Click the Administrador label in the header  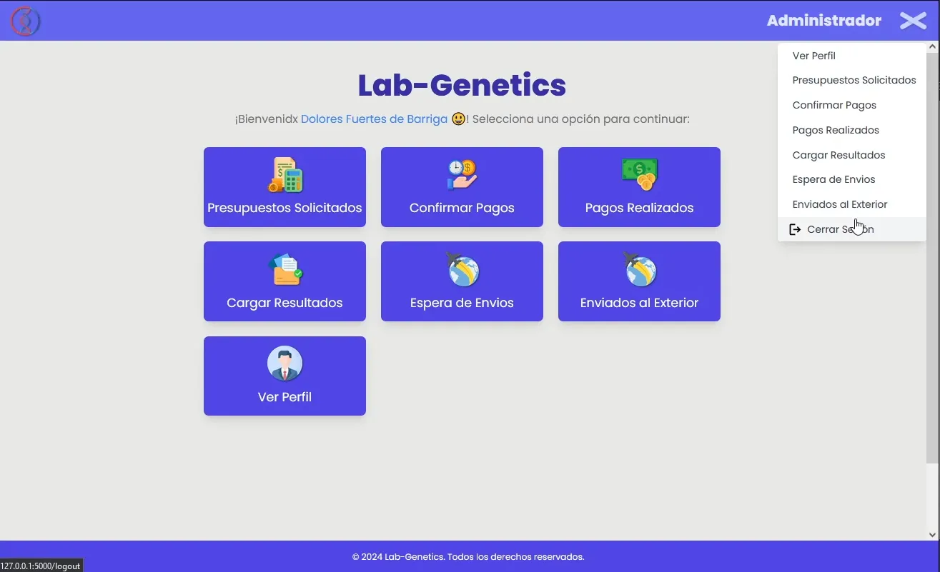click(x=823, y=21)
